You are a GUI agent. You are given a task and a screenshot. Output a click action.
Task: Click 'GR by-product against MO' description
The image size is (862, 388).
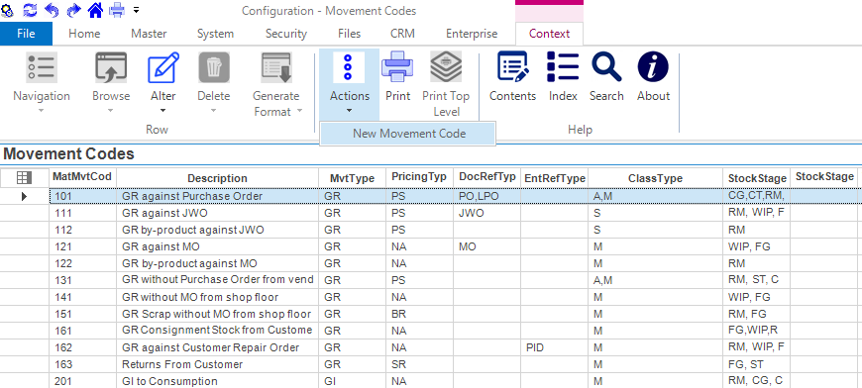pyautogui.click(x=217, y=263)
